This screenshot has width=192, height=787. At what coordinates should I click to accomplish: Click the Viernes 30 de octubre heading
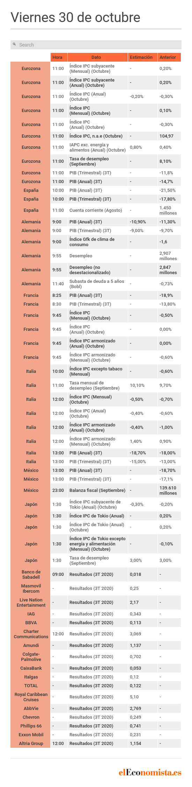(75, 18)
